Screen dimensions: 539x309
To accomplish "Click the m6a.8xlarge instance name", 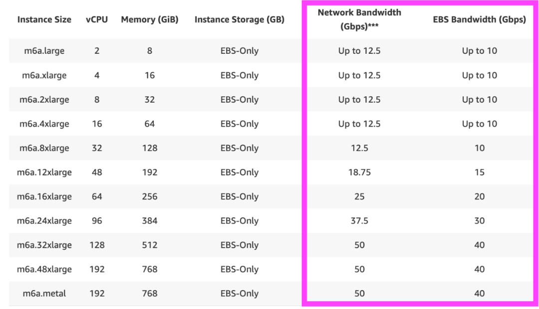I will [x=44, y=148].
